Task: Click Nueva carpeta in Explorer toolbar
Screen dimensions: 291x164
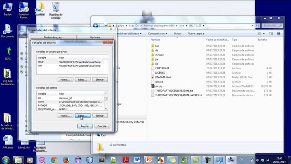Action: 196,33
